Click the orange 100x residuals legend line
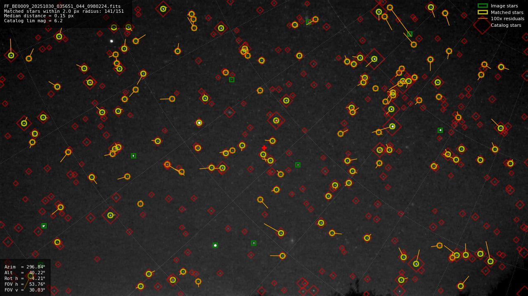Screen dimensions: 528x296 click(x=483, y=19)
